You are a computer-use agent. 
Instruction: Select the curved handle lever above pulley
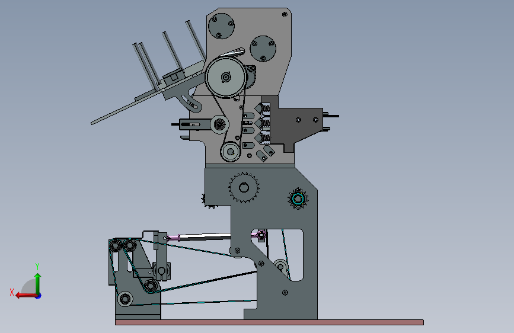pyautogui.click(x=232, y=53)
